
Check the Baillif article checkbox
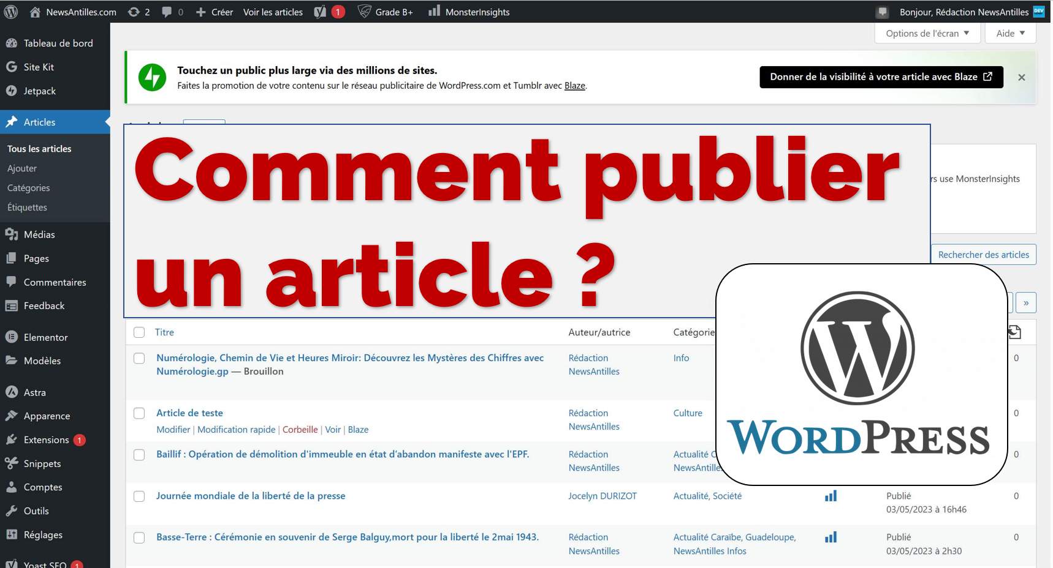[139, 455]
